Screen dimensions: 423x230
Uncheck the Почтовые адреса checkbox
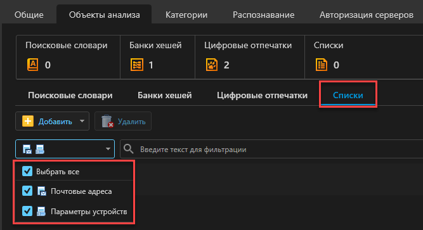(x=27, y=191)
